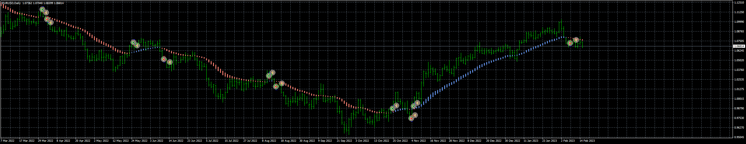
Task: Click the 1.01275 price axis label
Action: tap(739, 89)
